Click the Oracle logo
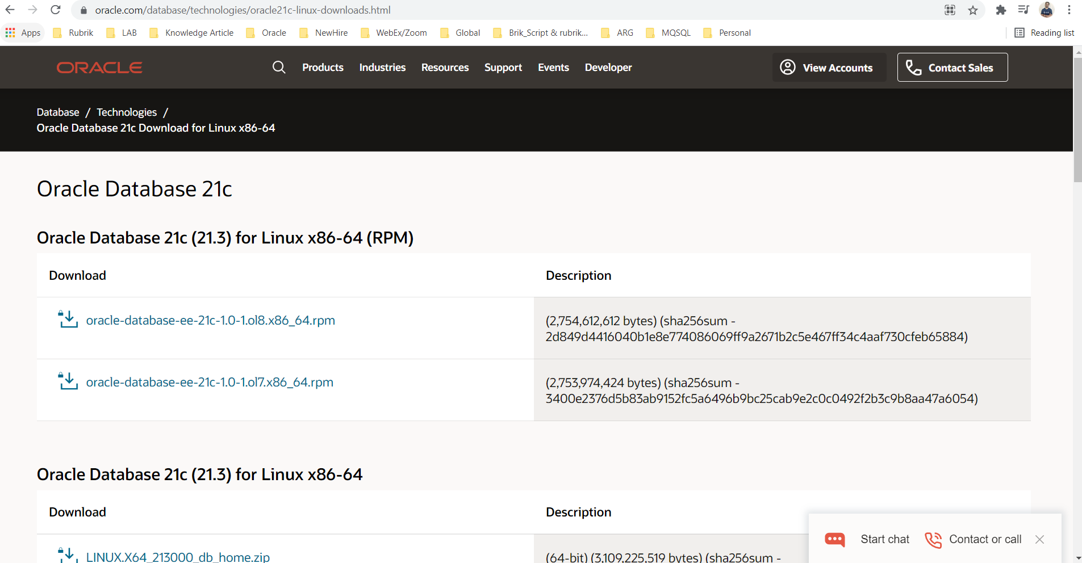The height and width of the screenshot is (563, 1082). pos(99,68)
